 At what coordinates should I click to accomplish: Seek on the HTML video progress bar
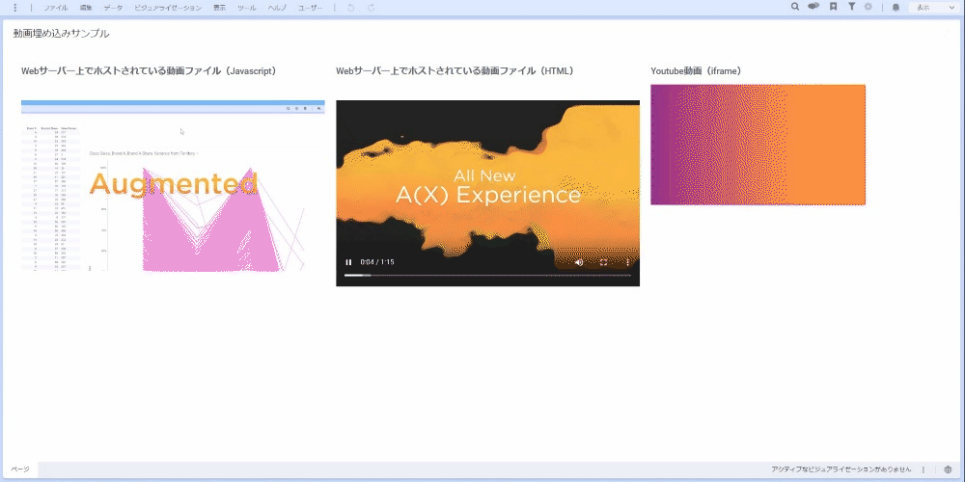(487, 276)
